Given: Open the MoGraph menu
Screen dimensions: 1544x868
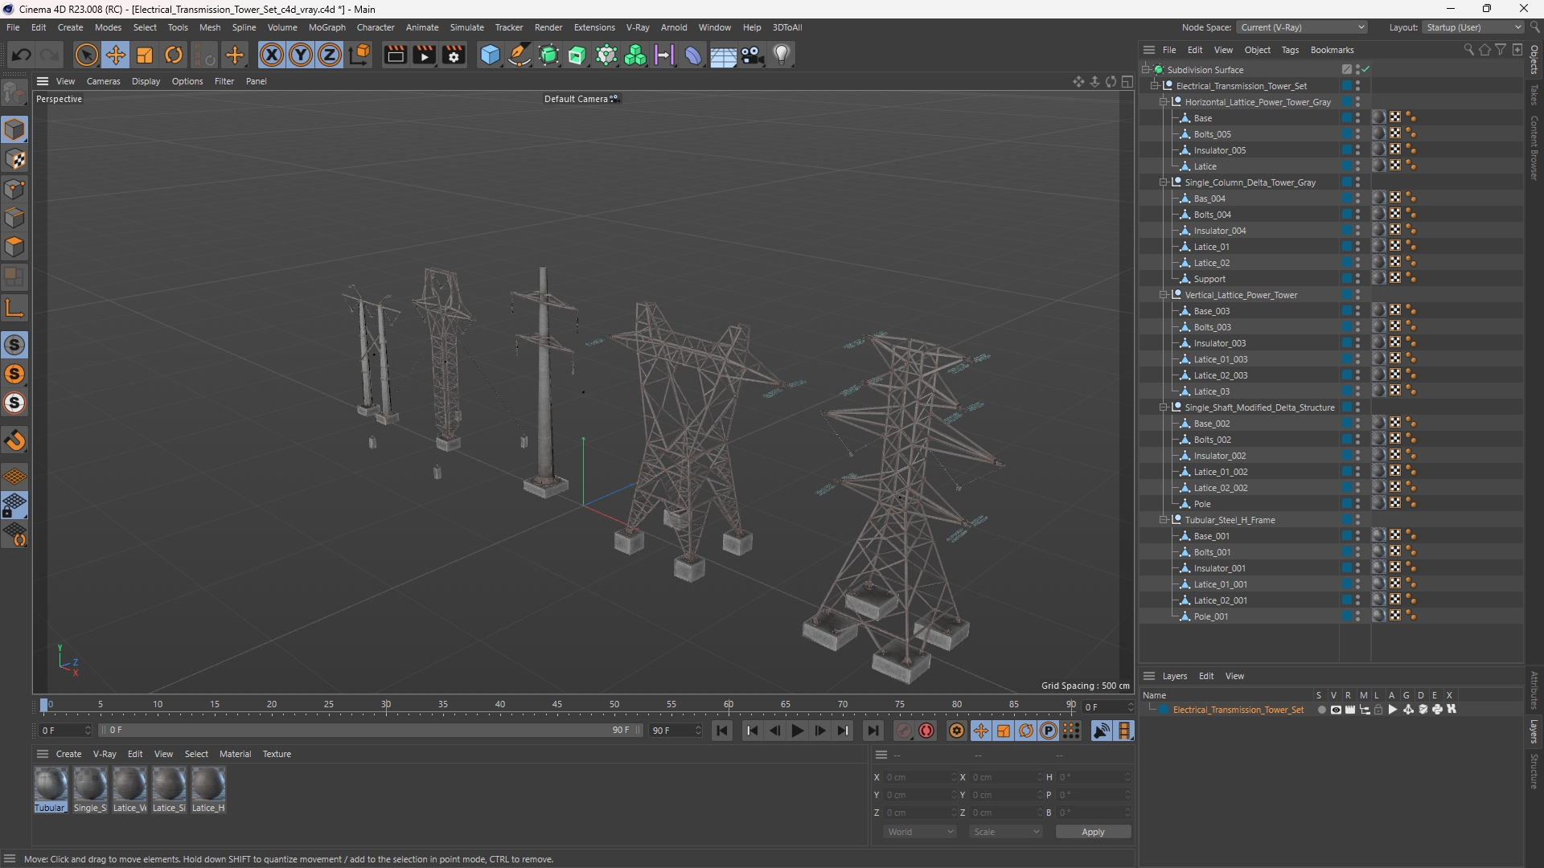Looking at the screenshot, I should coord(326,27).
